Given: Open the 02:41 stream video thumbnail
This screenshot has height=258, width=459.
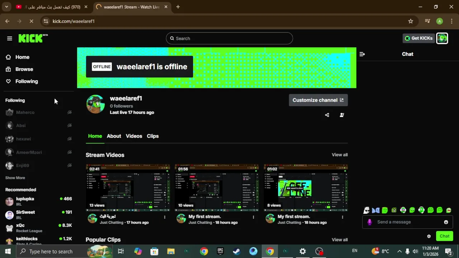Looking at the screenshot, I should pos(128,187).
